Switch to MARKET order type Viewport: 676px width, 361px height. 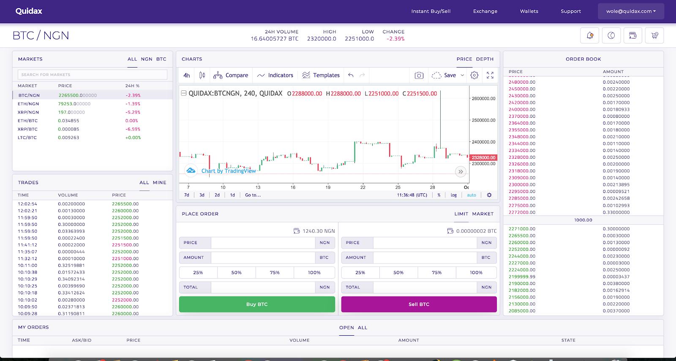pos(483,214)
